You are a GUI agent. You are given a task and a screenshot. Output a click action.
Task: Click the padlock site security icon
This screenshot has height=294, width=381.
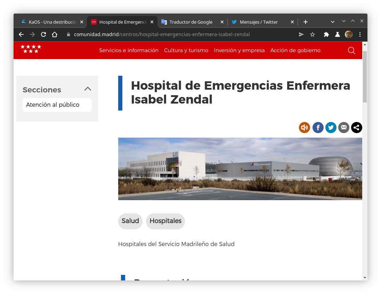click(68, 34)
